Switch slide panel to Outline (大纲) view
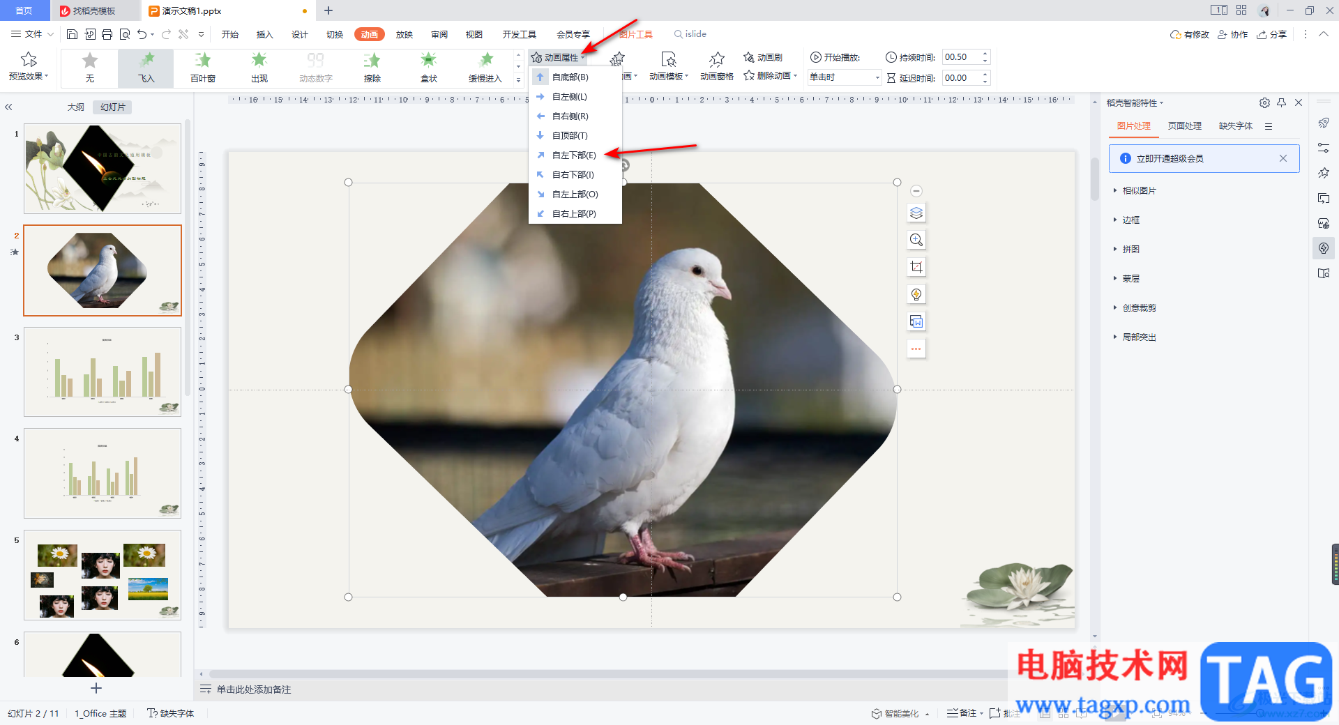The height and width of the screenshot is (725, 1339). 75,107
